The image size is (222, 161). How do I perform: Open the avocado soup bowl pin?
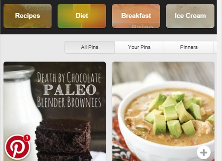pos(163,111)
